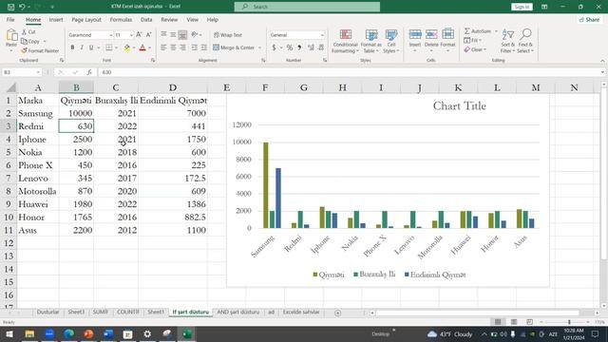Click the Paste icon
Viewport: 608px width, 342px height.
click(x=11, y=36)
